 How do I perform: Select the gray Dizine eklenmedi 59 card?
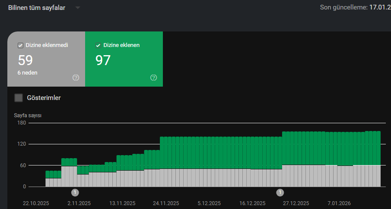[46, 59]
